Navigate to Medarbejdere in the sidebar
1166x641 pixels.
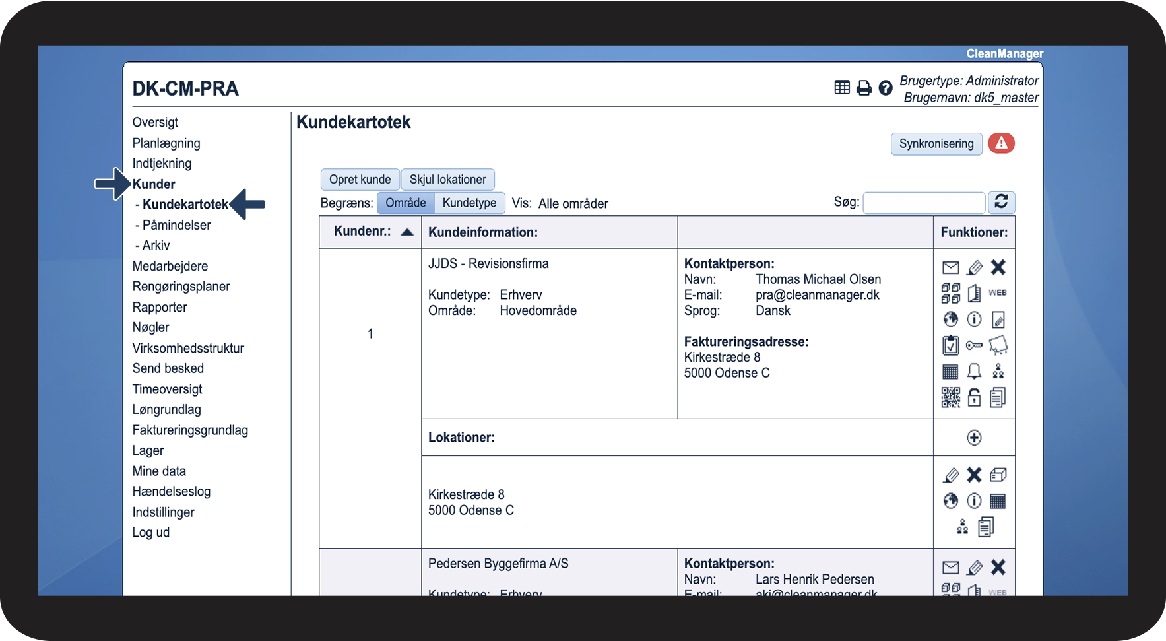coord(170,266)
